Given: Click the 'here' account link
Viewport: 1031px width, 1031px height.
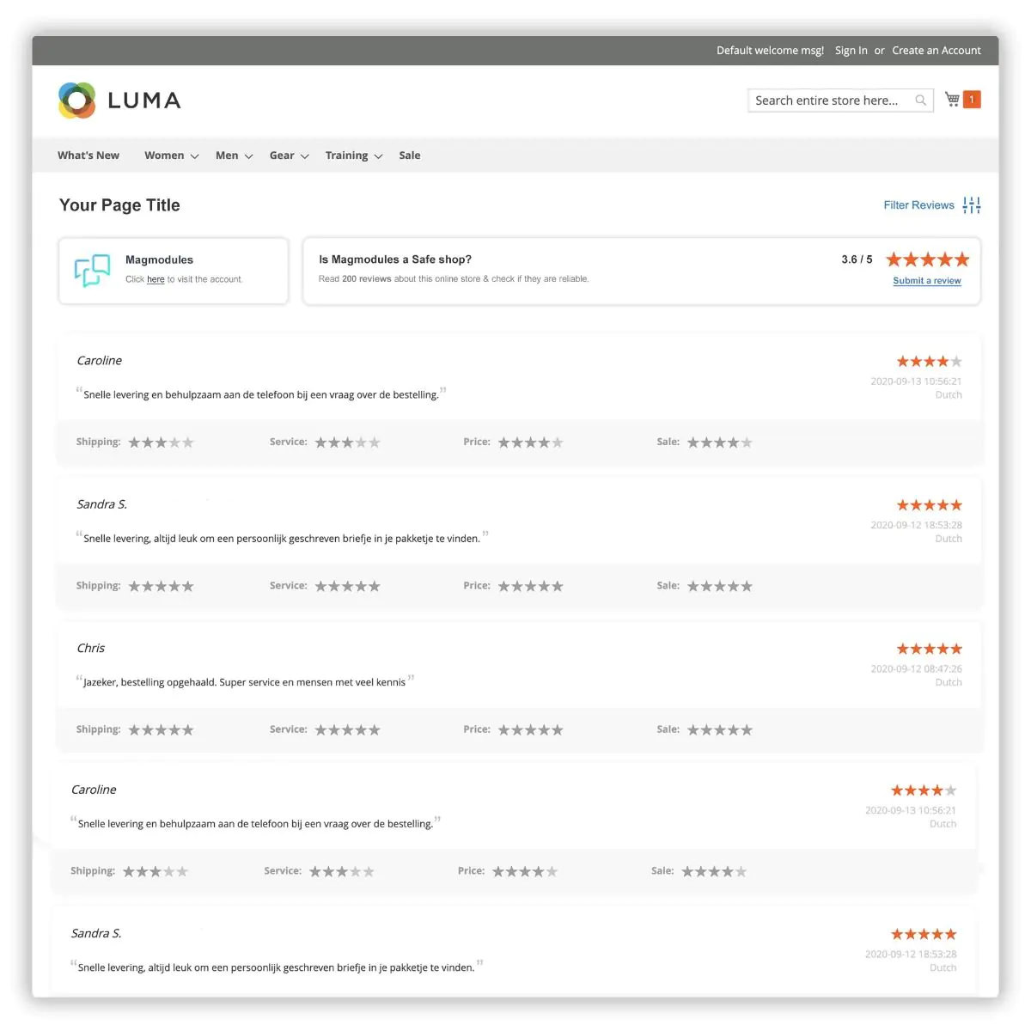Looking at the screenshot, I should (156, 279).
